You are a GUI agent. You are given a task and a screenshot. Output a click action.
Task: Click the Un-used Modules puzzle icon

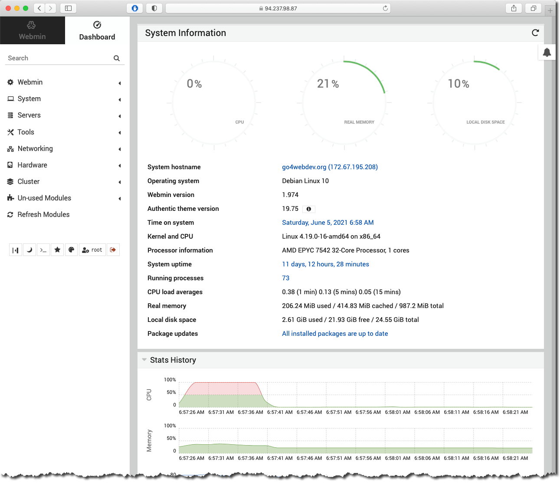click(10, 198)
